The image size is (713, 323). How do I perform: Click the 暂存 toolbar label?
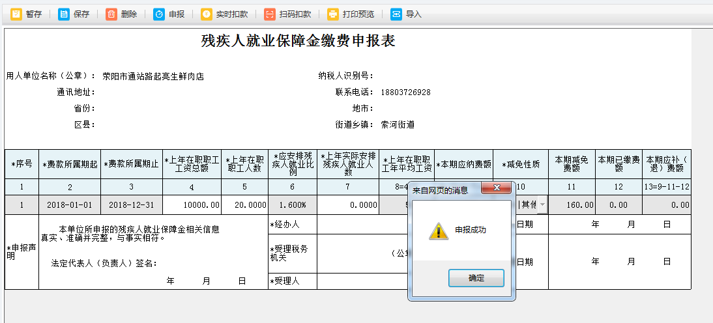tap(34, 14)
